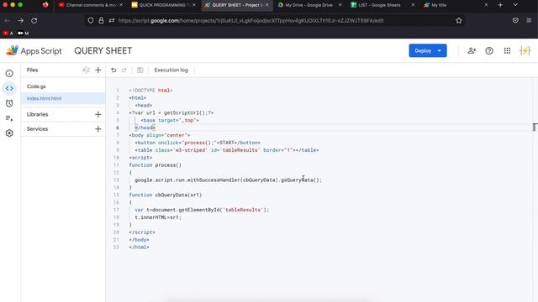The height and width of the screenshot is (302, 538).
Task: Reload the page in browser toolbar
Action: click(34, 20)
